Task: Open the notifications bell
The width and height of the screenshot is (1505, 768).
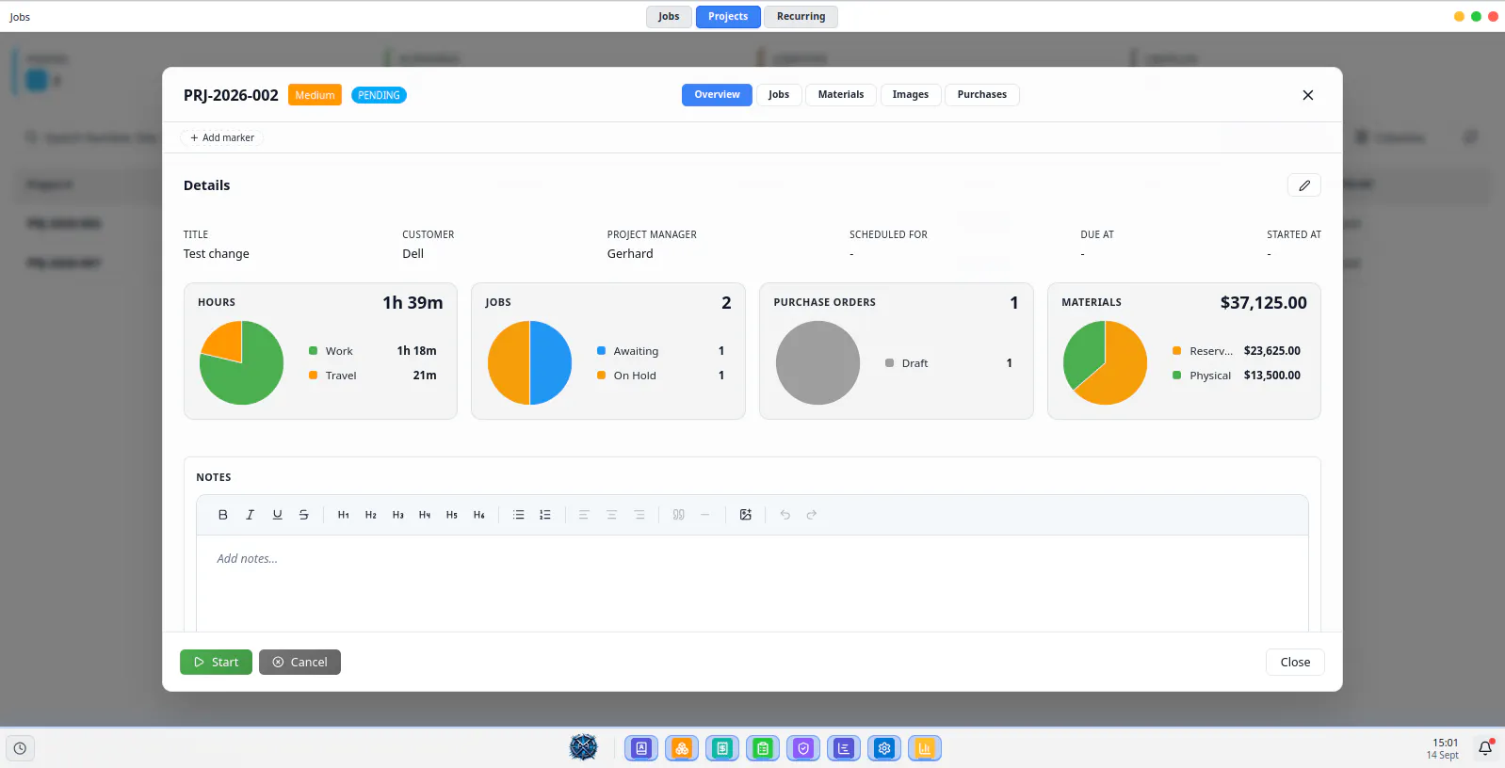Action: (x=1485, y=748)
